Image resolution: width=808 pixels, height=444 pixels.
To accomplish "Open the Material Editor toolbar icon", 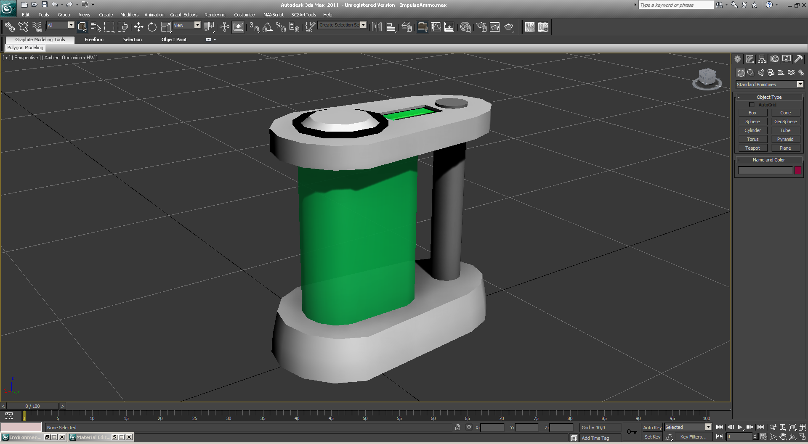I will click(x=465, y=27).
